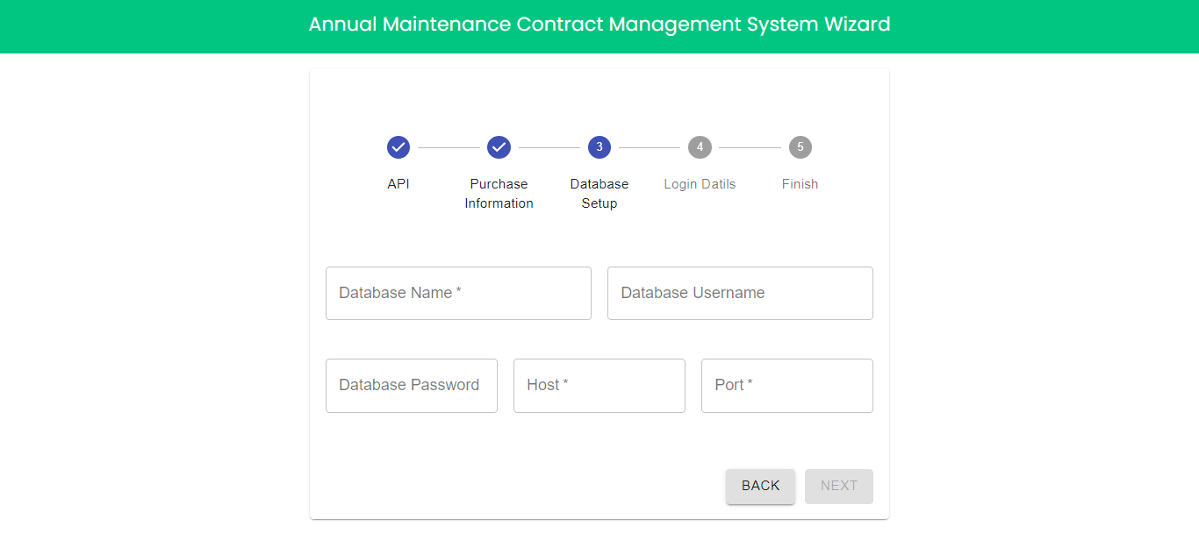Click the Database Setup step label

(x=599, y=194)
